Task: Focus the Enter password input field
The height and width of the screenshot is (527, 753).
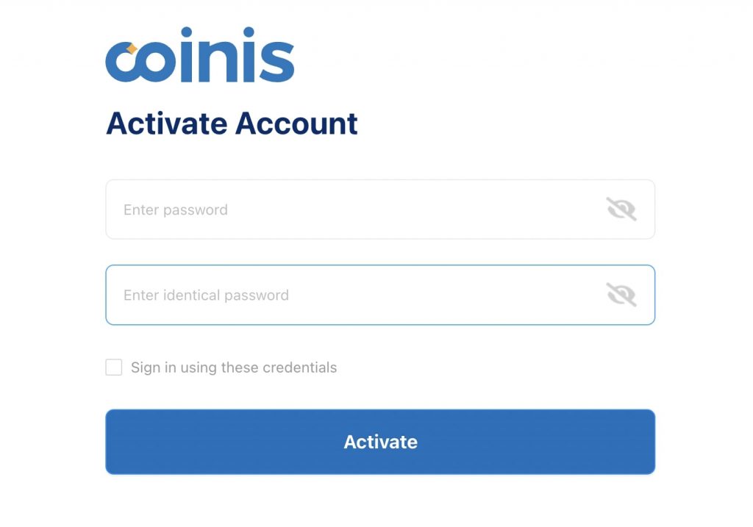Action: pyautogui.click(x=353, y=209)
